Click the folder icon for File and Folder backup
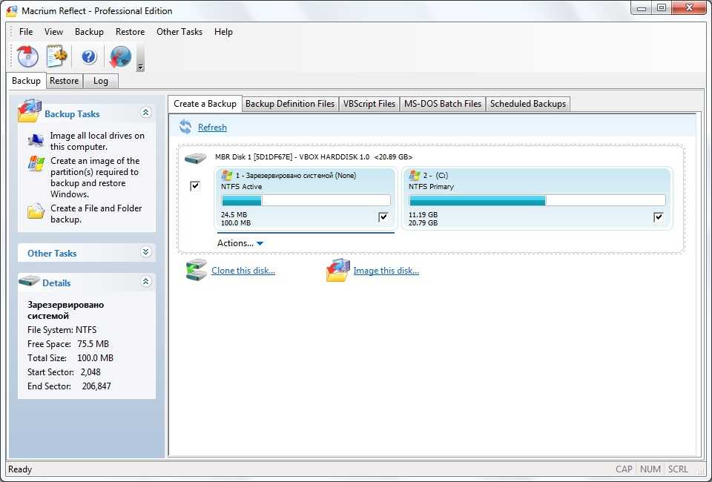 36,211
